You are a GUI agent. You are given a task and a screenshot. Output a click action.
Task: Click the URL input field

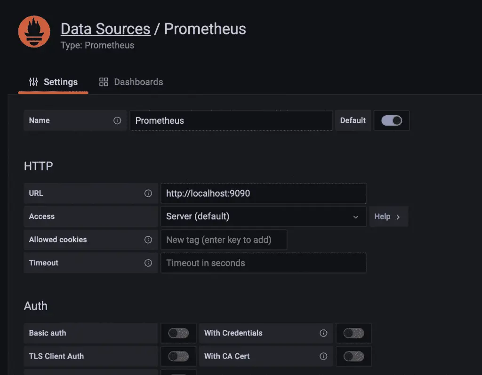pos(263,193)
